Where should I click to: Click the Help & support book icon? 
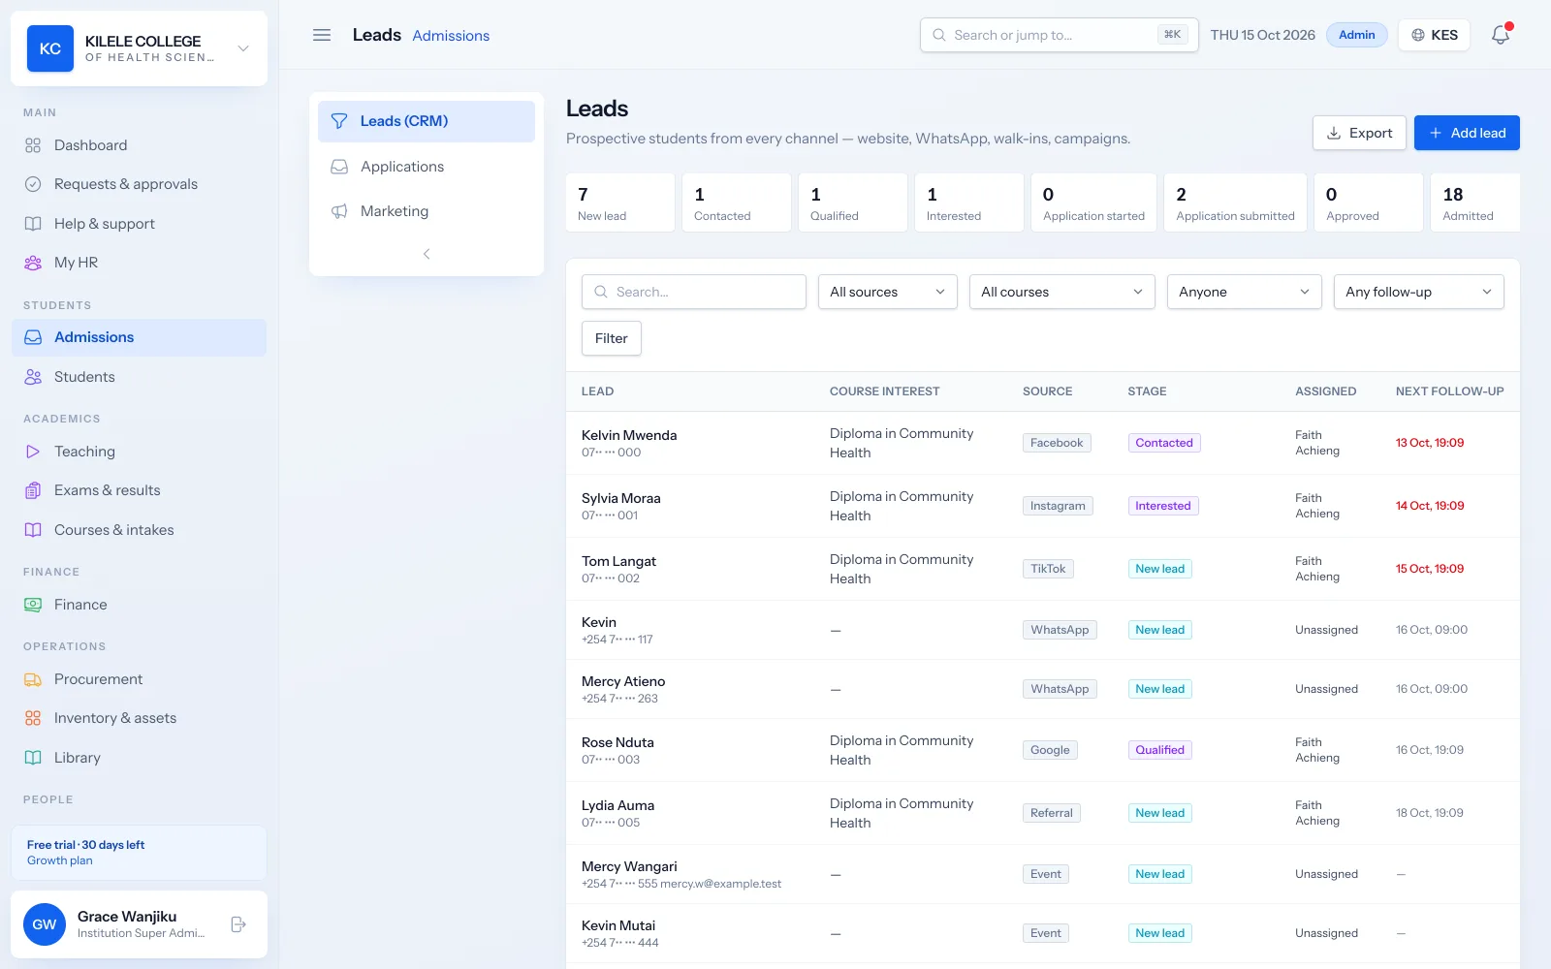point(33,224)
